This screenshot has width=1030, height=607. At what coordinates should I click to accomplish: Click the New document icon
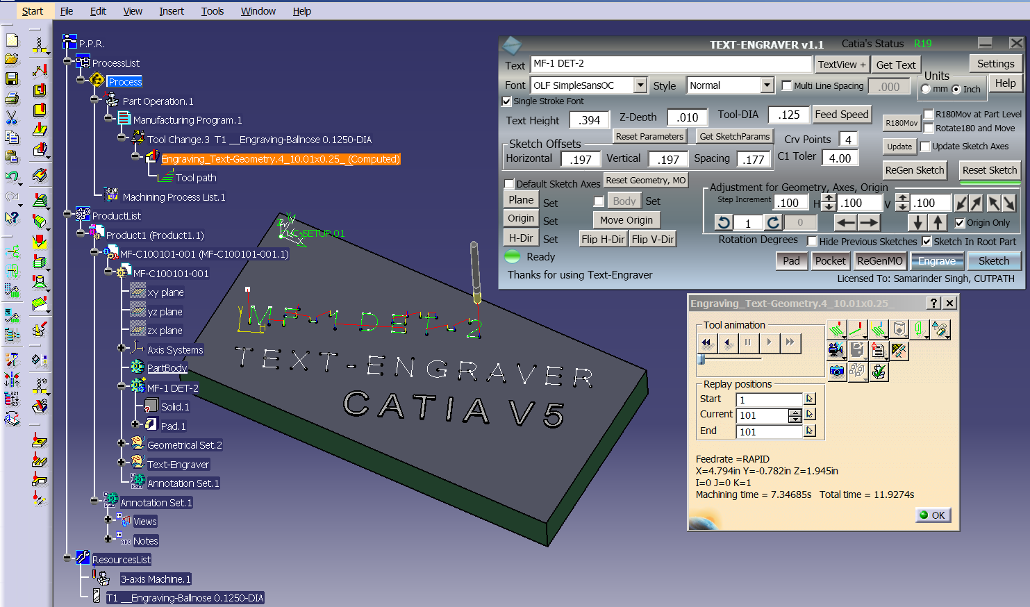coord(12,40)
